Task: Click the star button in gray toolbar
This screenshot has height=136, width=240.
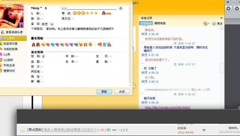Action: pos(229,9)
